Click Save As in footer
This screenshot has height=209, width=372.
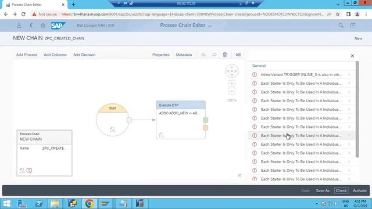click(x=323, y=190)
